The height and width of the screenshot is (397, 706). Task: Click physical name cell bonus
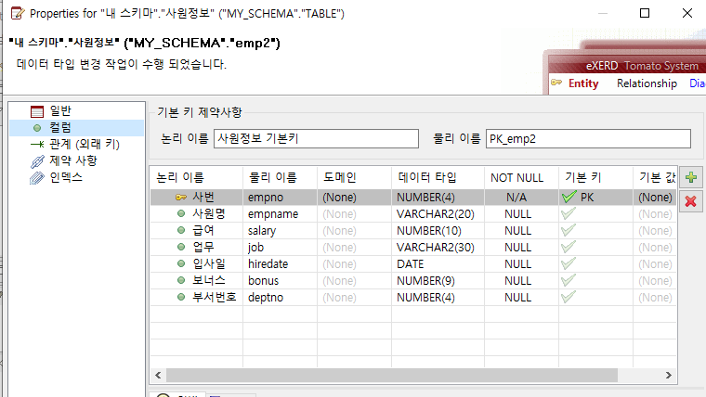tap(280, 280)
